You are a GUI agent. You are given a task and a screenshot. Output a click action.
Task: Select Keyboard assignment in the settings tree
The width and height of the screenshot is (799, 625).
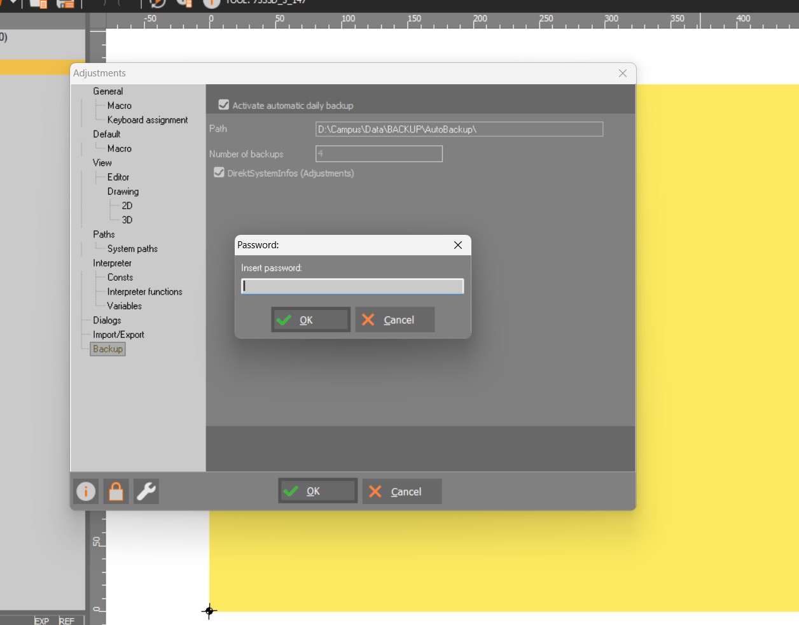click(147, 120)
